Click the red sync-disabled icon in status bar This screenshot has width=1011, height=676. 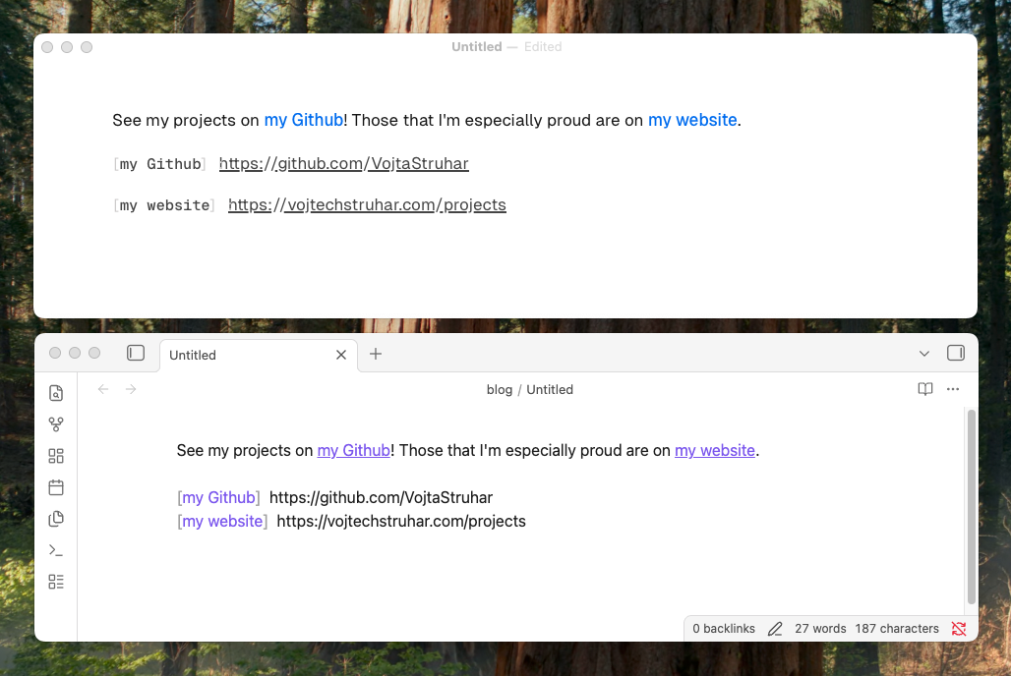click(959, 629)
